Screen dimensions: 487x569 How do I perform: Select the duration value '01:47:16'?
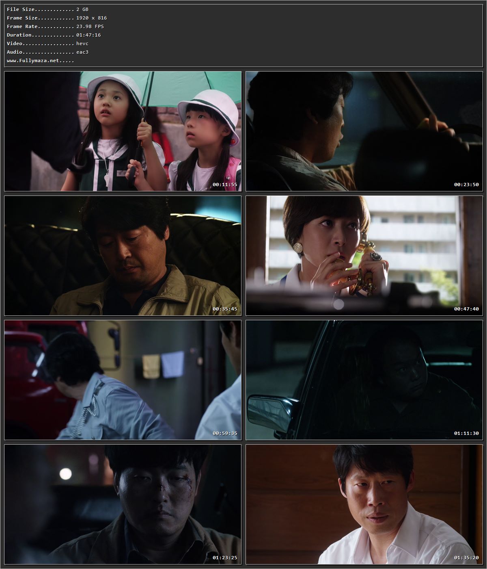[88, 35]
